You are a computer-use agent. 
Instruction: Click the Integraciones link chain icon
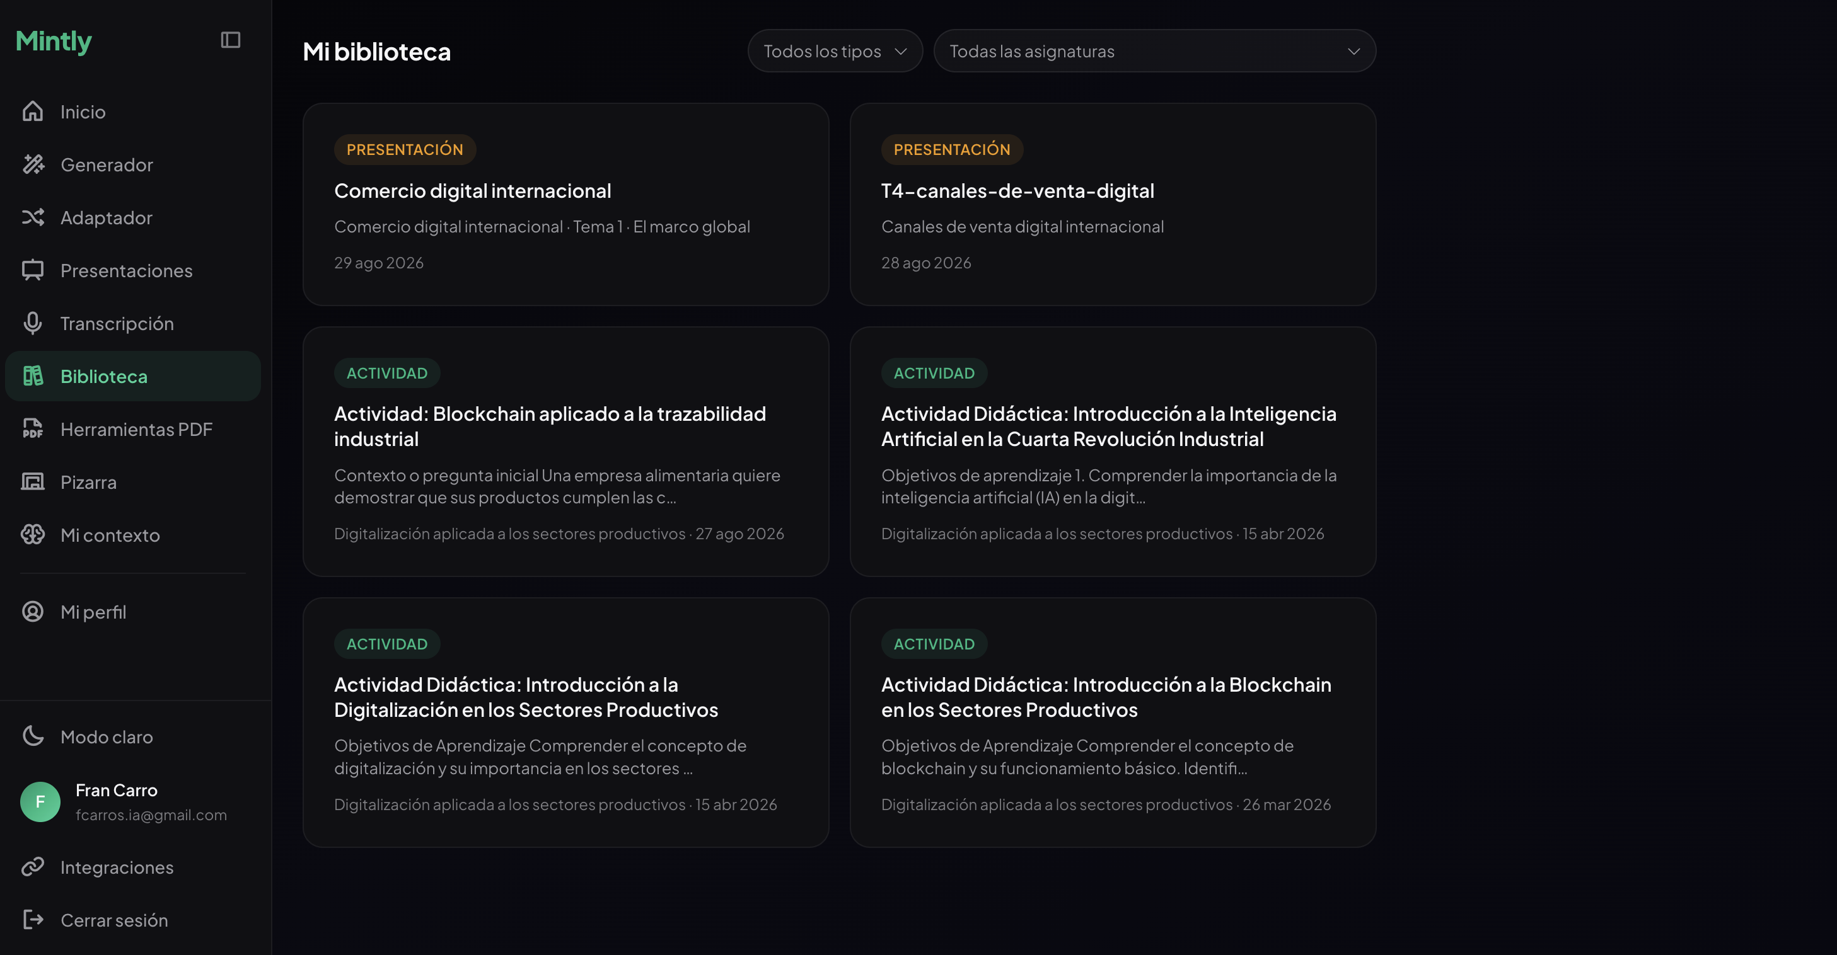pos(33,867)
